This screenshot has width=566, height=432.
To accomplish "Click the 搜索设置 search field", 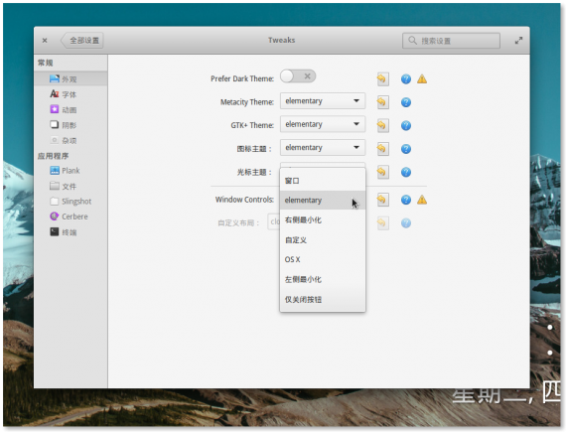I will [451, 41].
